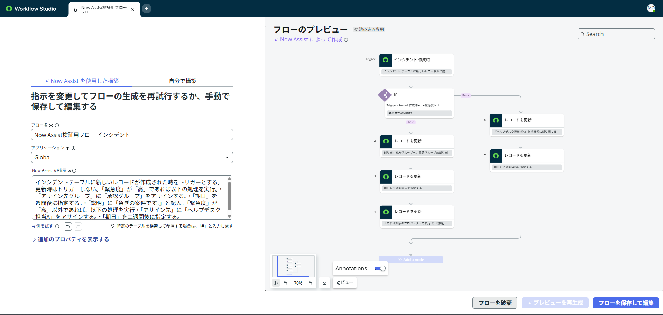Open the アプリケーション Global dropdown

(x=132, y=157)
